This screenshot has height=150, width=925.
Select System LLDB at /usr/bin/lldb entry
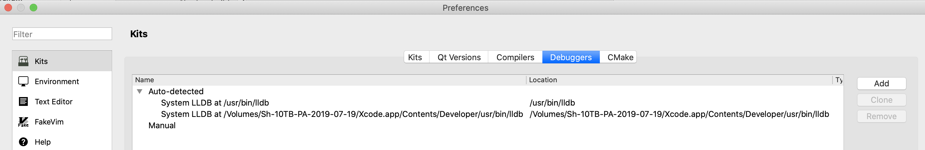488,103
